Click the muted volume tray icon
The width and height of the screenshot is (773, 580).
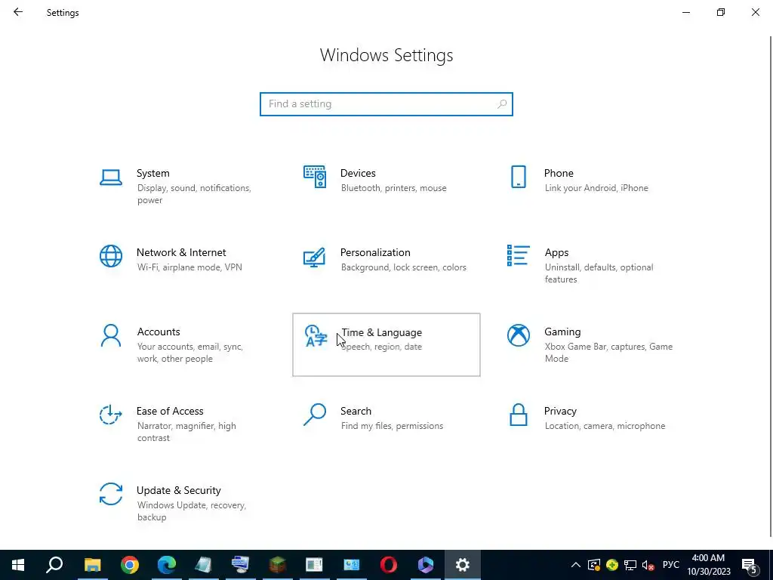click(648, 565)
